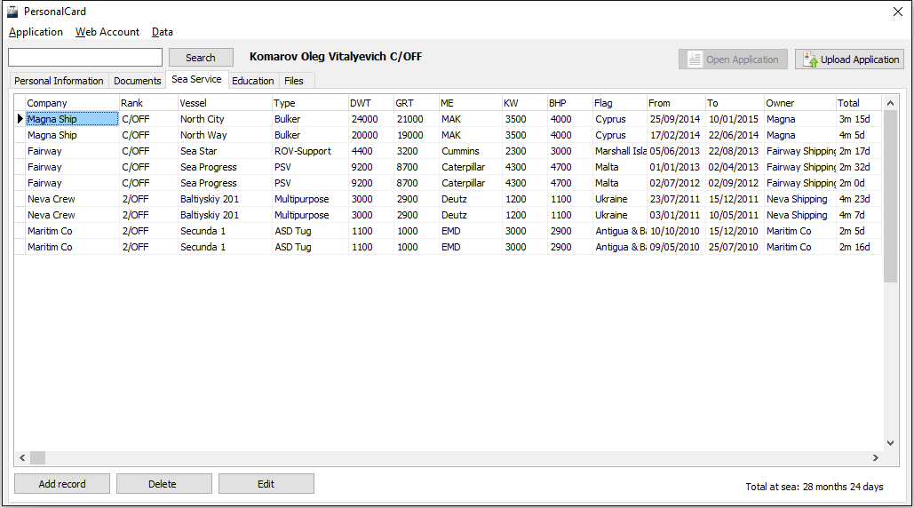Click the date 10/05/2011 cell
Viewport: 914px width, 508px height.
(735, 215)
